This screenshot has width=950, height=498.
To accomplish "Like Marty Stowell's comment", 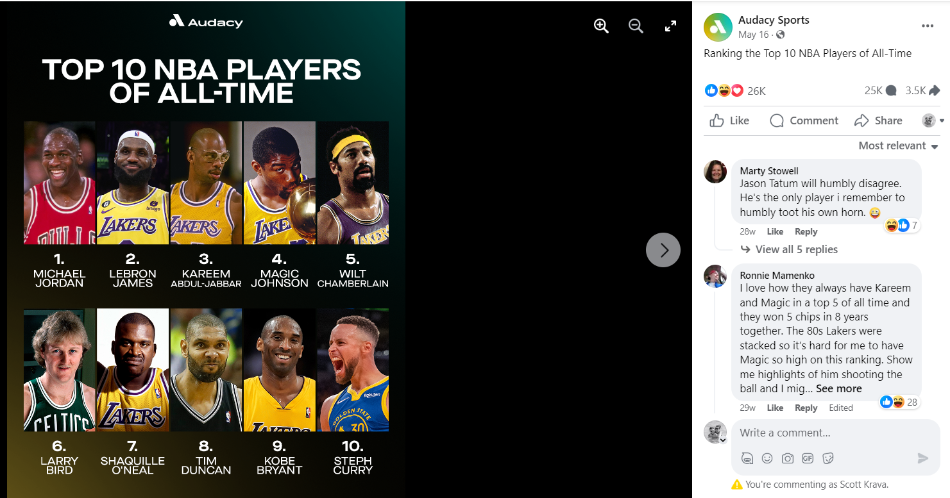I will click(x=775, y=232).
